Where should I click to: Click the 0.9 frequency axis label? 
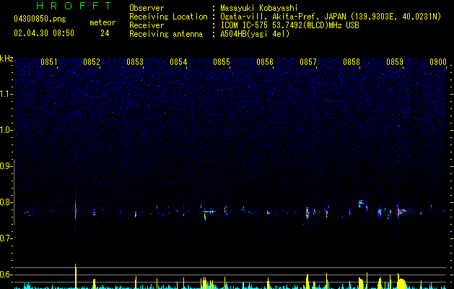coord(6,166)
